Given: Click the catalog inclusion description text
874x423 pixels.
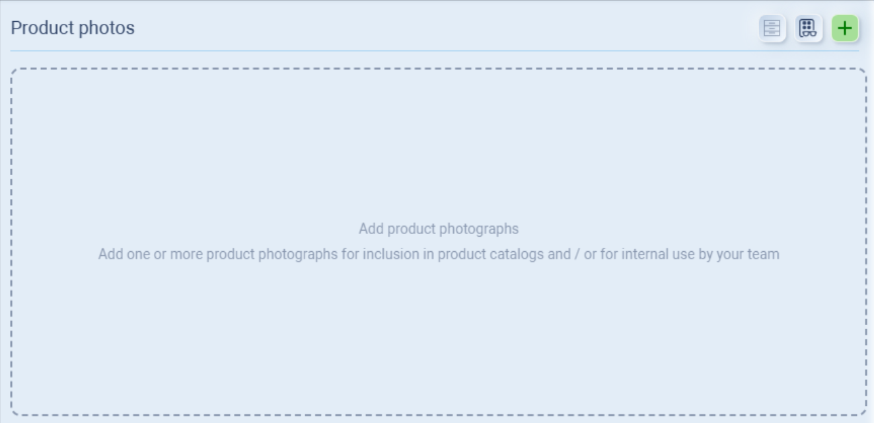Looking at the screenshot, I should click(438, 254).
